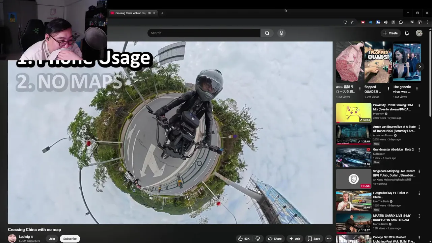Viewport: 432px width, 243px height.
Task: Open the red mail extension icon
Action: pyautogui.click(x=363, y=22)
